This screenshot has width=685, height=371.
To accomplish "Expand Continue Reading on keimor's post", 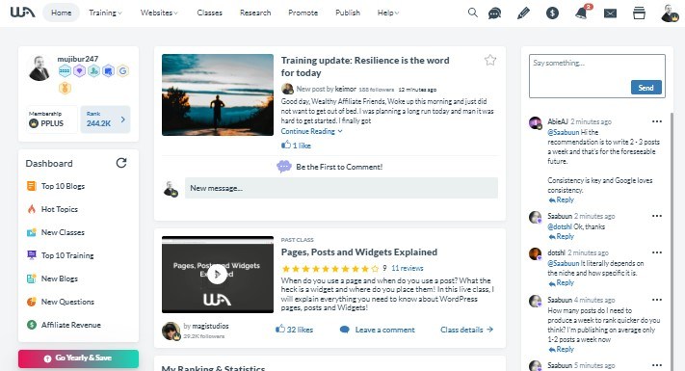I will click(x=311, y=131).
